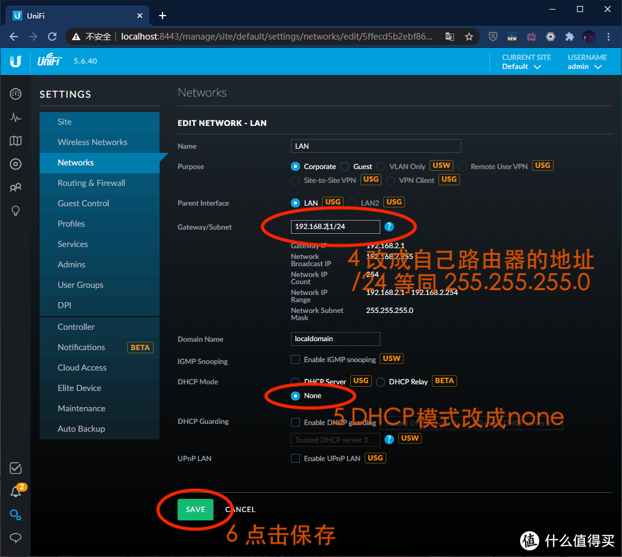Open Elite Device settings
Screen dimensions: 622x557
100,388
